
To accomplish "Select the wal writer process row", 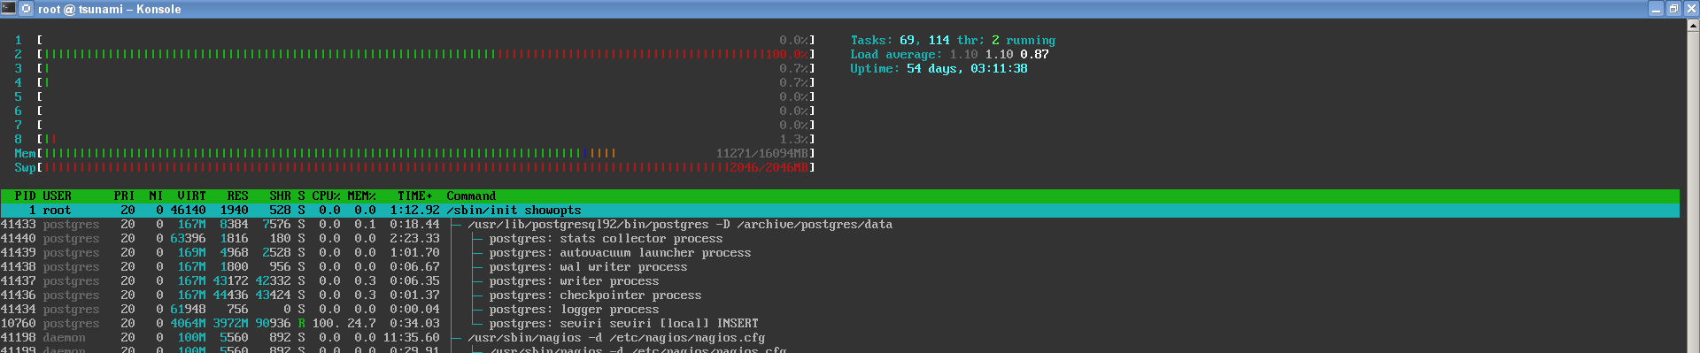I will 839,266.
